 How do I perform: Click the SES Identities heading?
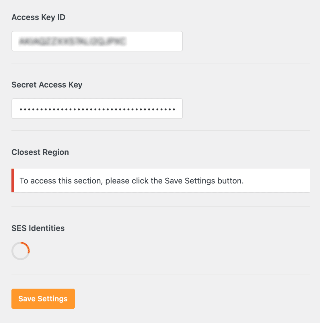click(x=38, y=228)
